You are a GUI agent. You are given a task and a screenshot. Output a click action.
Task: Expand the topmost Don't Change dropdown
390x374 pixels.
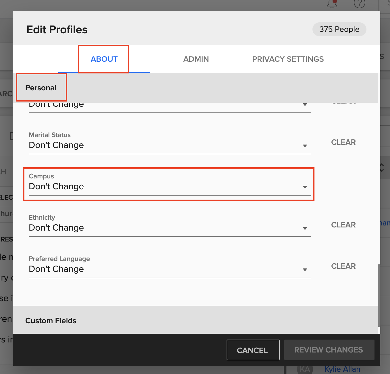[305, 104]
